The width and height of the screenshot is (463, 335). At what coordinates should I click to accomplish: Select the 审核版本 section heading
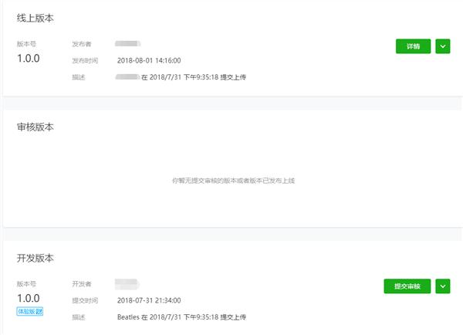click(35, 127)
